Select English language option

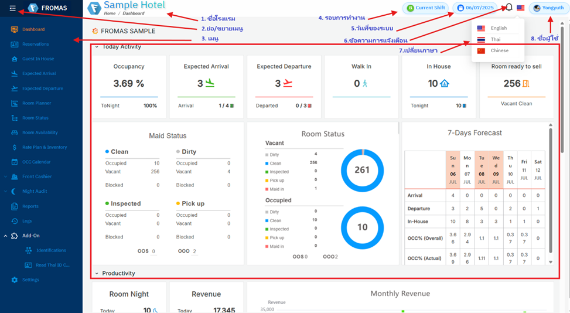(498, 28)
